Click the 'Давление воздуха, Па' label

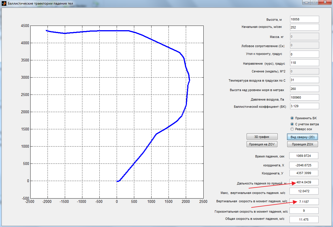coord(267,99)
